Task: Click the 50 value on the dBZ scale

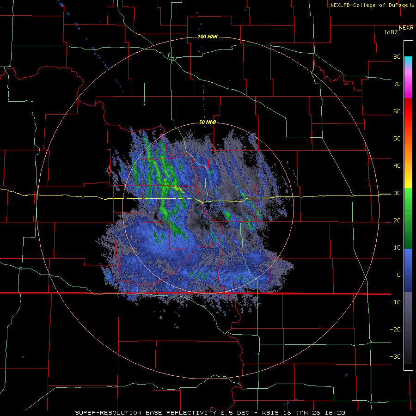Action: (397, 139)
